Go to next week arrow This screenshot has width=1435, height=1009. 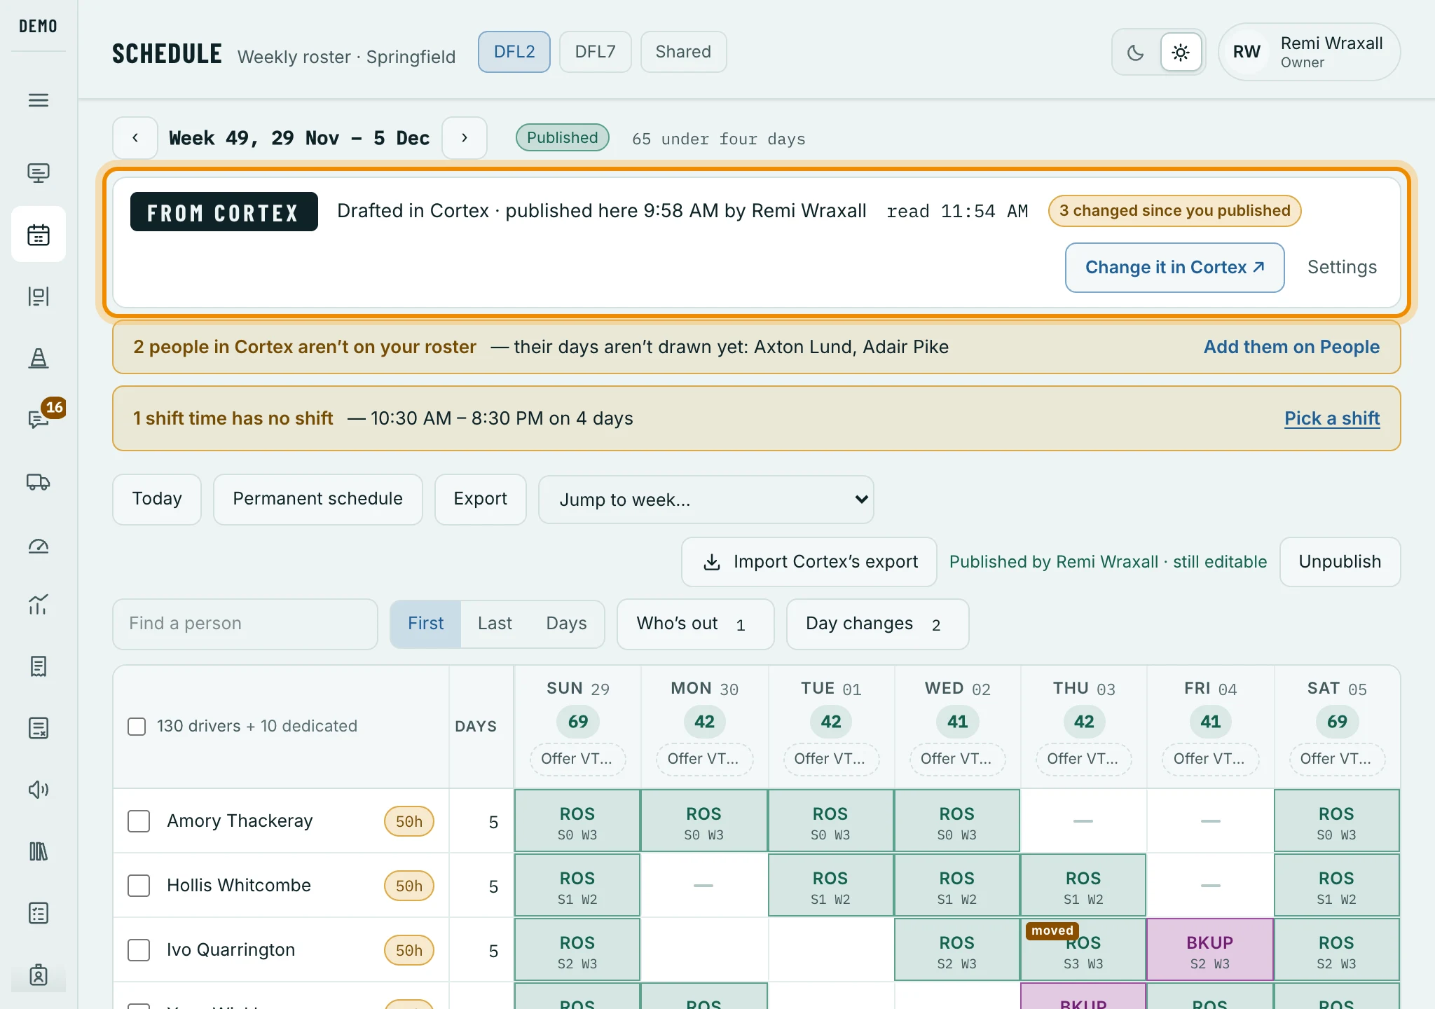coord(465,138)
